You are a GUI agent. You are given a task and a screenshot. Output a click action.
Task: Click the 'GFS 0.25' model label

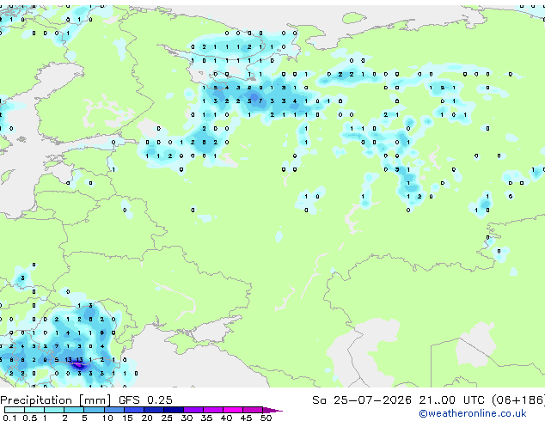145,400
